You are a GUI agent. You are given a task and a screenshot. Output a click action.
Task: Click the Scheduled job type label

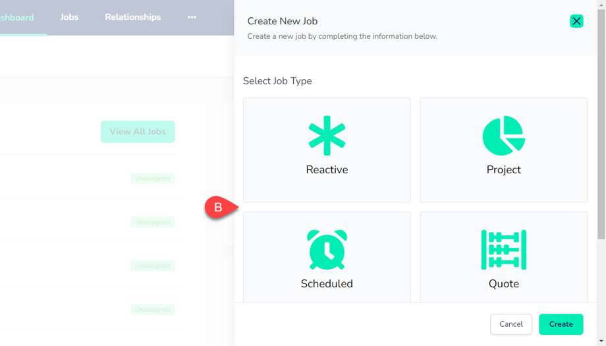(327, 284)
